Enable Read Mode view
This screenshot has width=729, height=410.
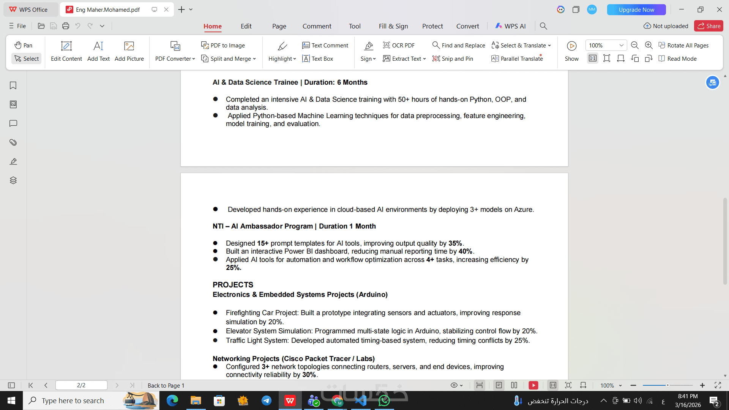[678, 58]
